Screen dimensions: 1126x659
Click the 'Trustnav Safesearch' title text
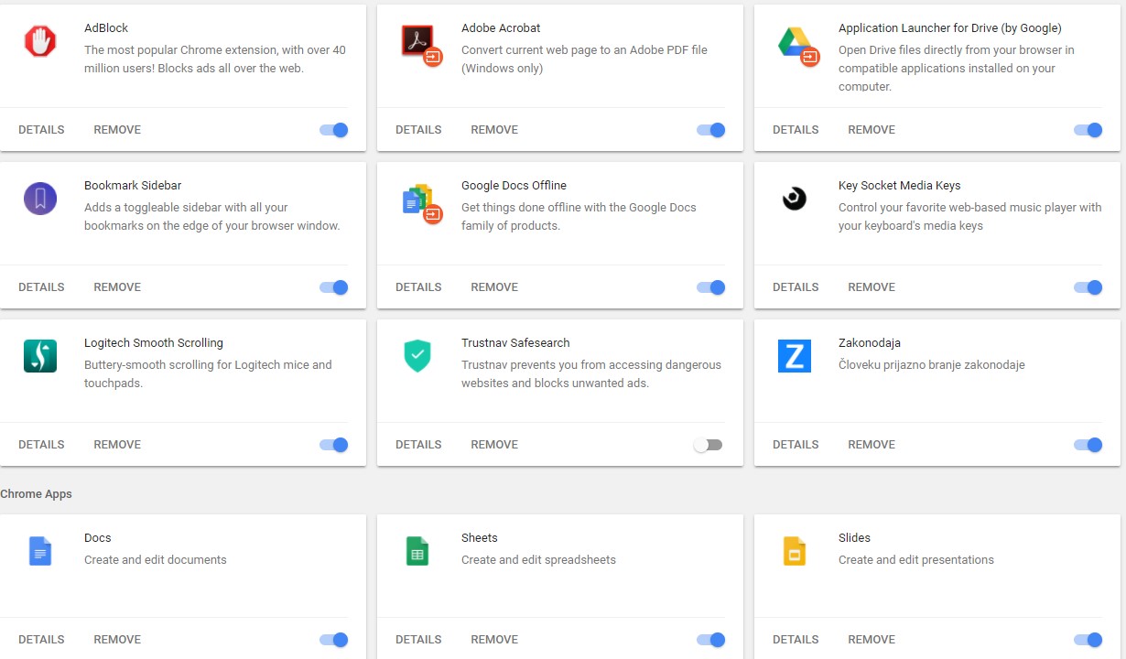pyautogui.click(x=515, y=343)
